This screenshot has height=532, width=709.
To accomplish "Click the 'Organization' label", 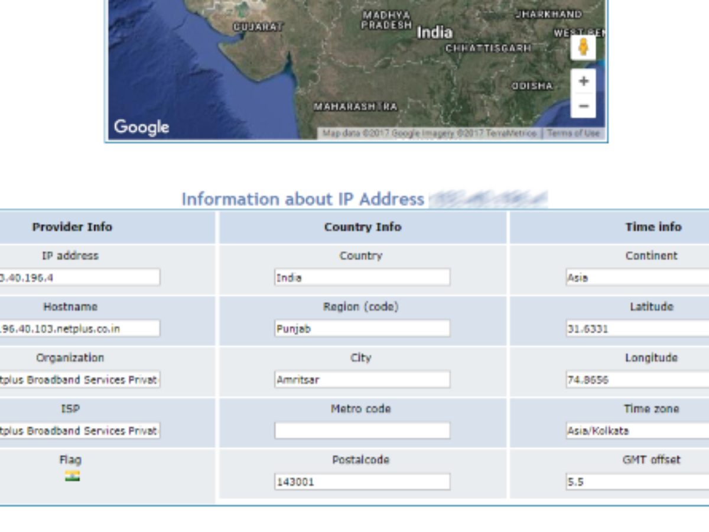I will pyautogui.click(x=70, y=358).
